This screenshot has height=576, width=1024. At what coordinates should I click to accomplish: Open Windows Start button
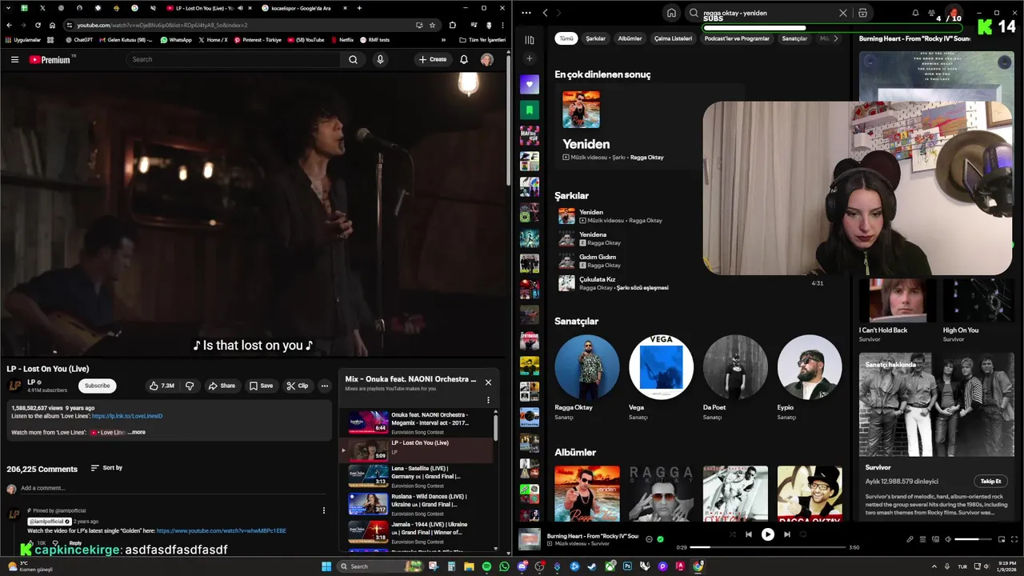coord(326,566)
